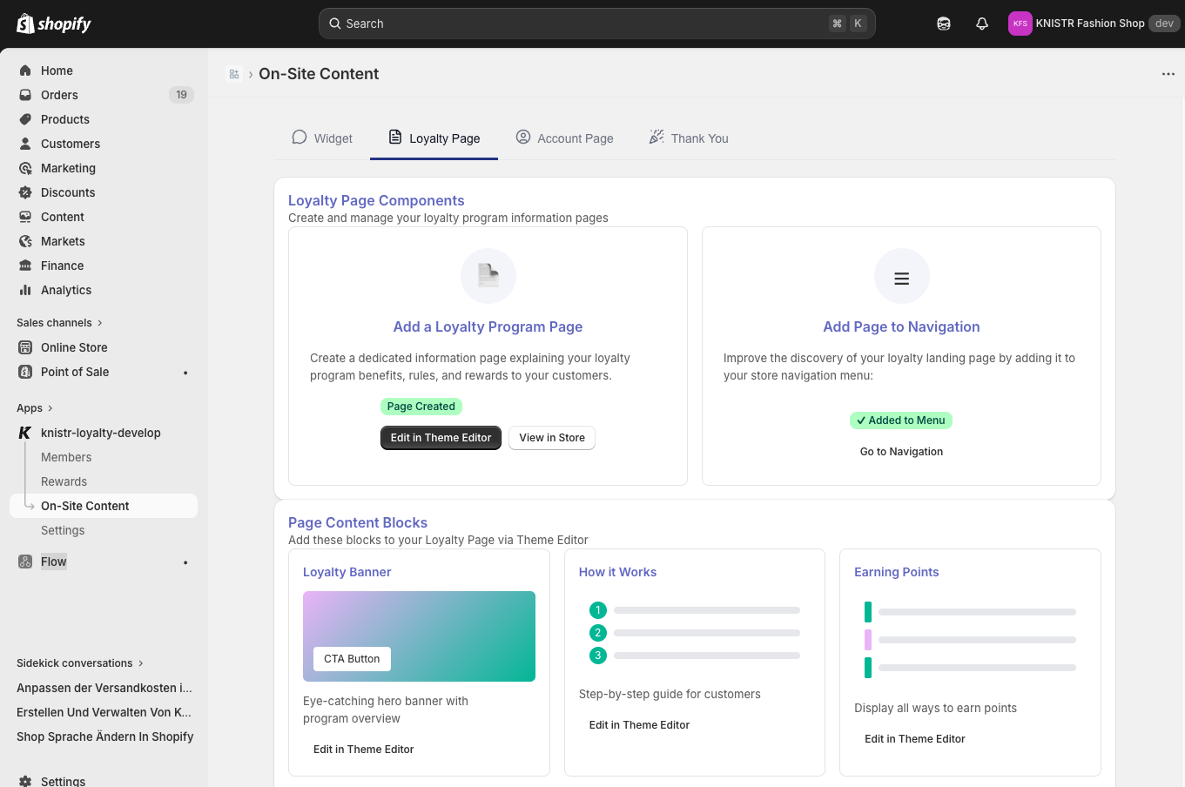Open the Sidekick assistant icon
1185x787 pixels.
tap(944, 24)
